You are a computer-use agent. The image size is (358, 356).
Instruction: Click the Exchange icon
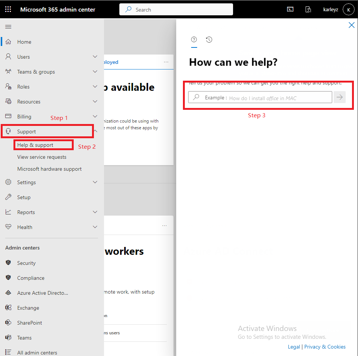point(8,307)
